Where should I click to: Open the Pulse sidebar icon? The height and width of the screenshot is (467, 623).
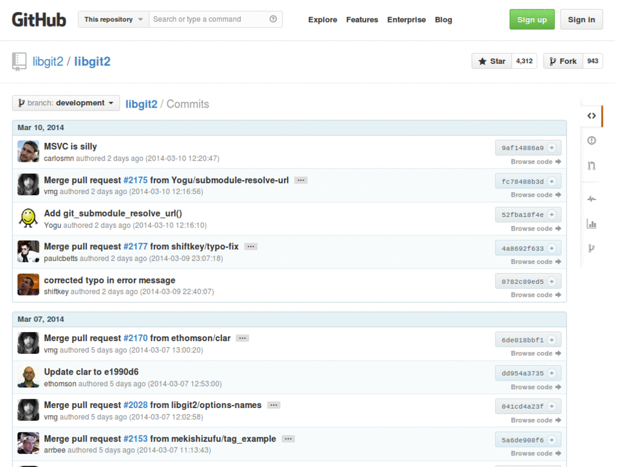pyautogui.click(x=591, y=199)
